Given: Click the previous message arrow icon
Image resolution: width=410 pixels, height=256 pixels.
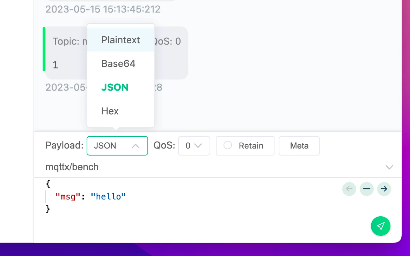Looking at the screenshot, I should tap(349, 189).
